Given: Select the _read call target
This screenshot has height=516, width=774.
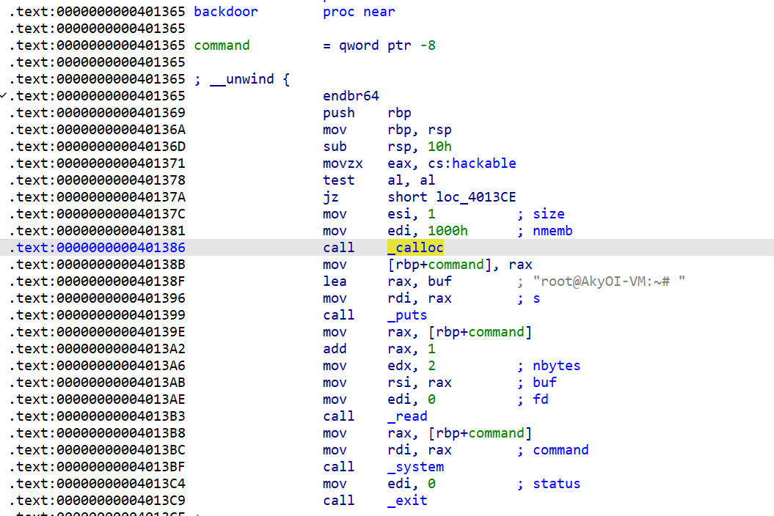Looking at the screenshot, I should (407, 416).
